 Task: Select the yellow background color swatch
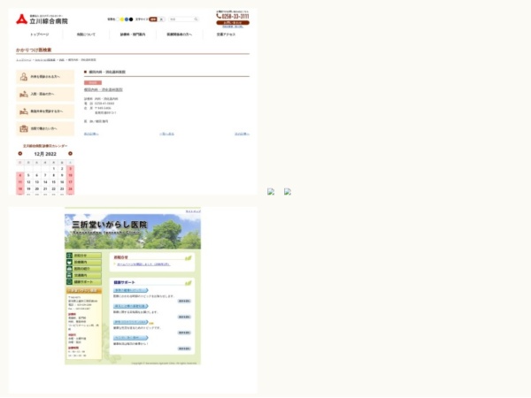coord(122,19)
